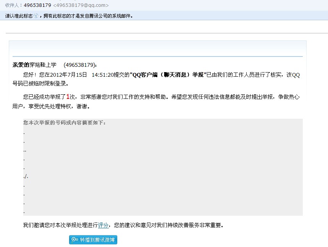This screenshot has width=328, height=247.
Task: Click the ".." line in the summary box
Action: pyautogui.click(x=25, y=151)
